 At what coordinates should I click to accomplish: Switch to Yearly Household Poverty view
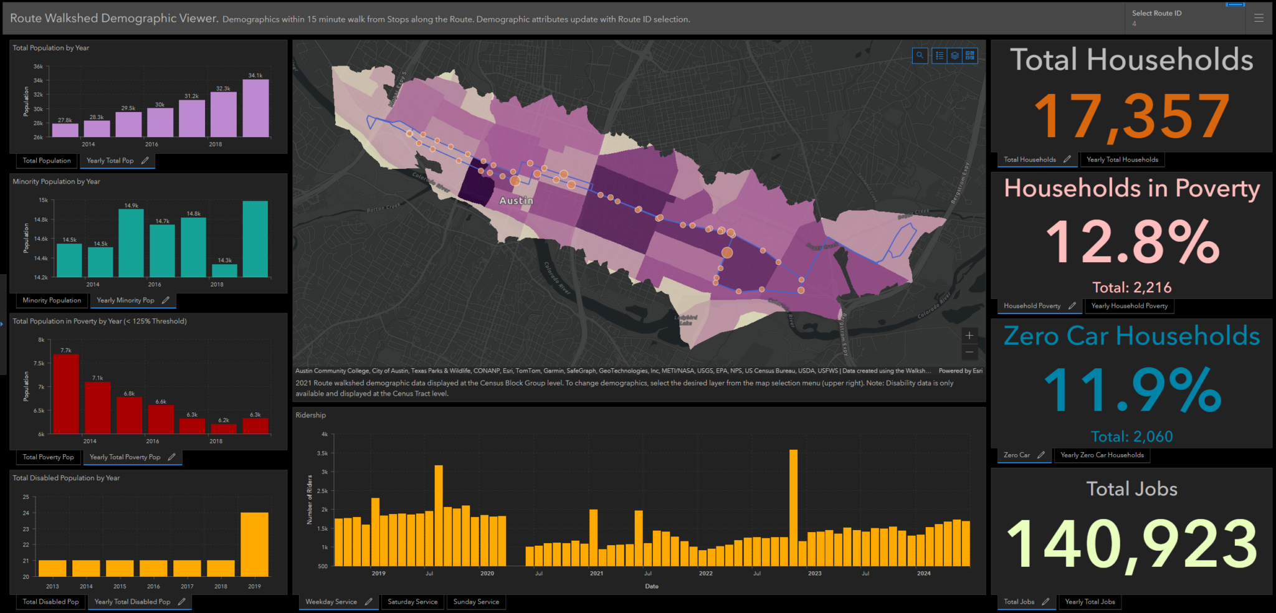click(x=1129, y=306)
